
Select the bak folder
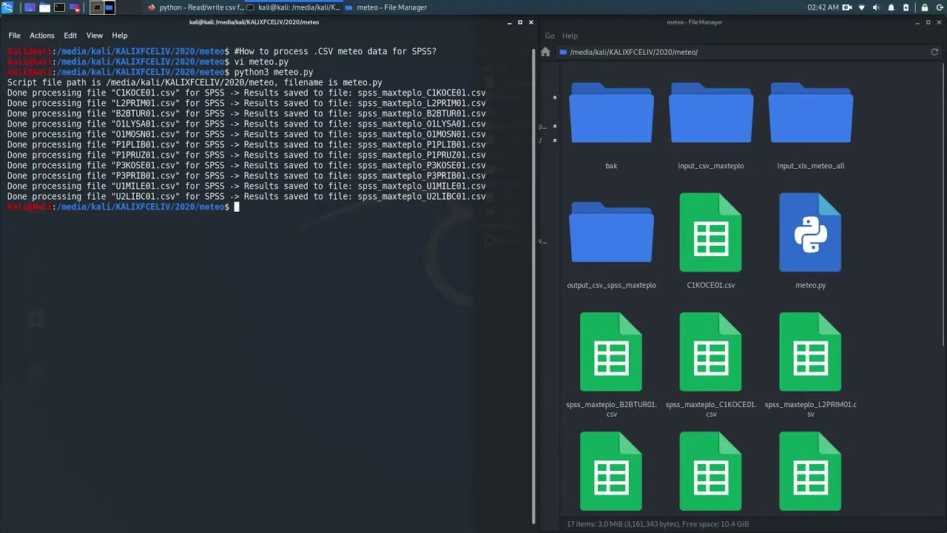point(611,126)
